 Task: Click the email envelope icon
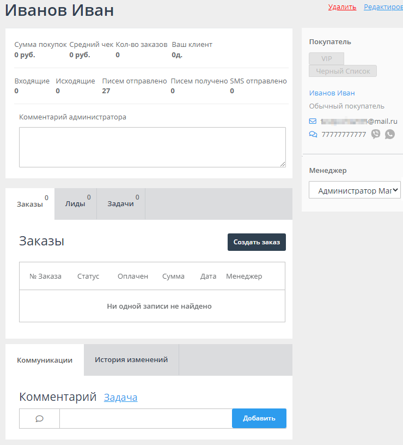pos(313,121)
